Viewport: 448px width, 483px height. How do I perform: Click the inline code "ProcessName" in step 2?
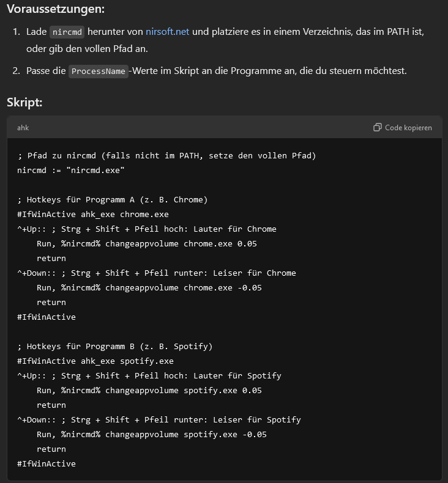pos(98,71)
